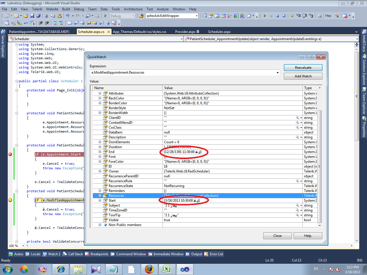367x275 pixels.
Task: Expand the Non-Public members node
Action: pyautogui.click(x=100, y=225)
